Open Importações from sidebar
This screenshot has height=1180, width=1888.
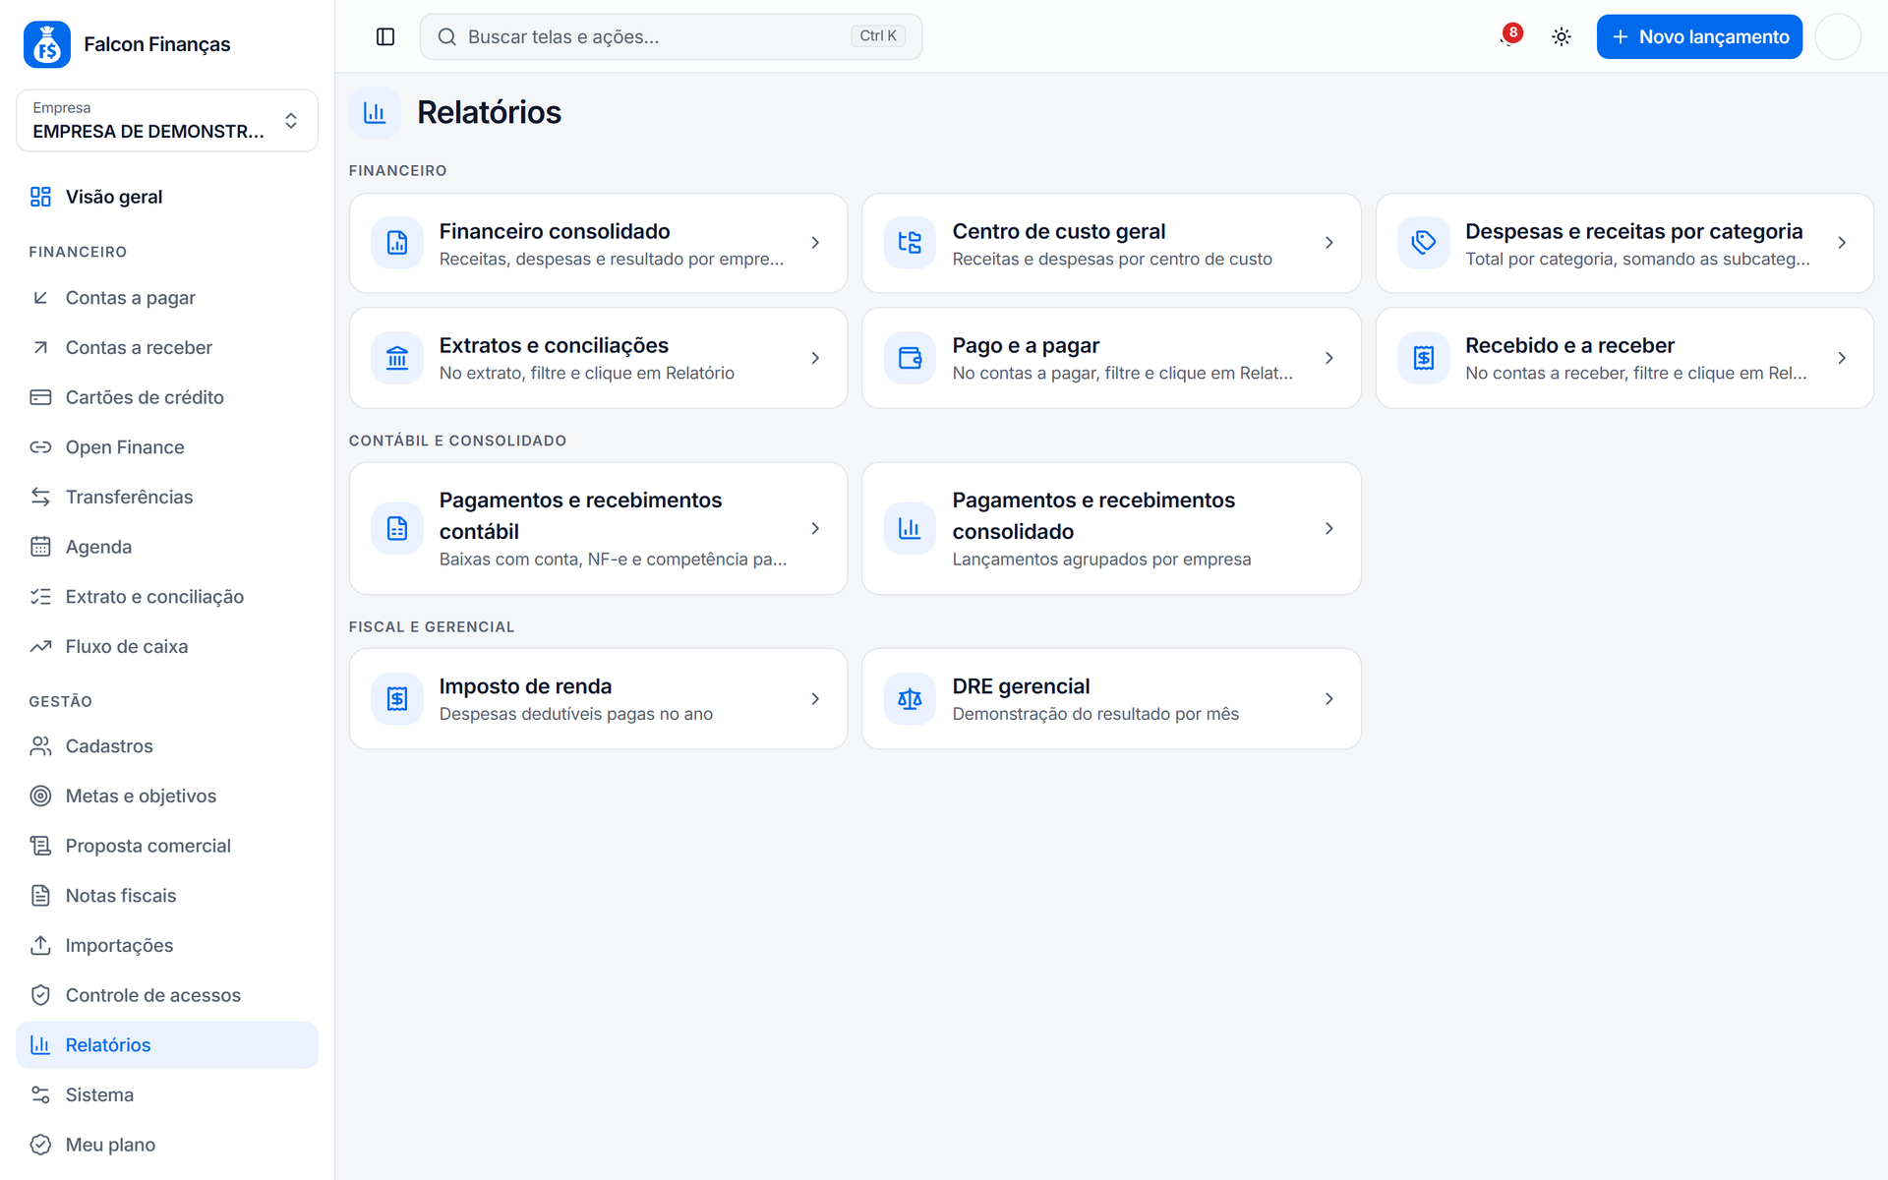tap(167, 945)
